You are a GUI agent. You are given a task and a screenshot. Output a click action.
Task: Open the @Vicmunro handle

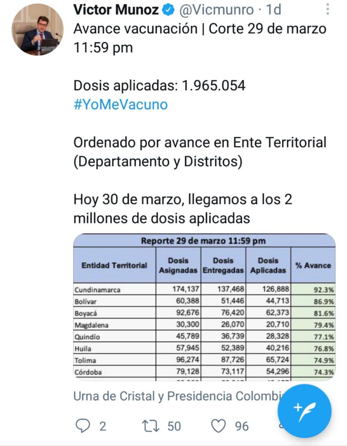point(216,9)
